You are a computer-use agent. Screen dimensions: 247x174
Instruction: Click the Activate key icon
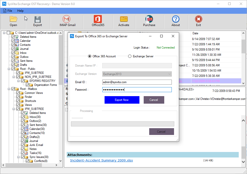(x=124, y=19)
